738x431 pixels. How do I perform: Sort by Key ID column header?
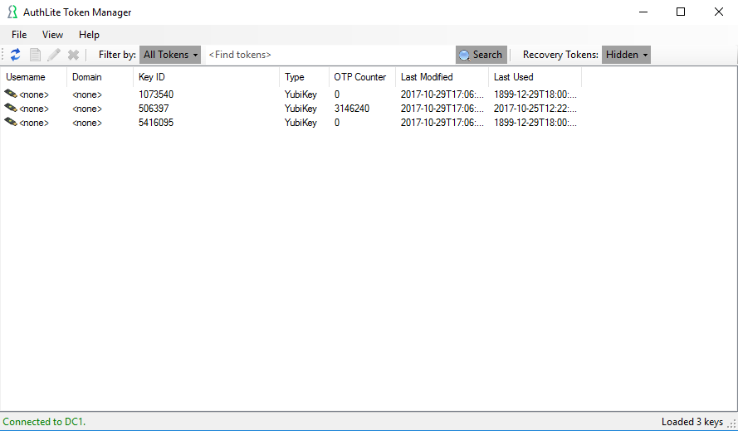click(207, 77)
